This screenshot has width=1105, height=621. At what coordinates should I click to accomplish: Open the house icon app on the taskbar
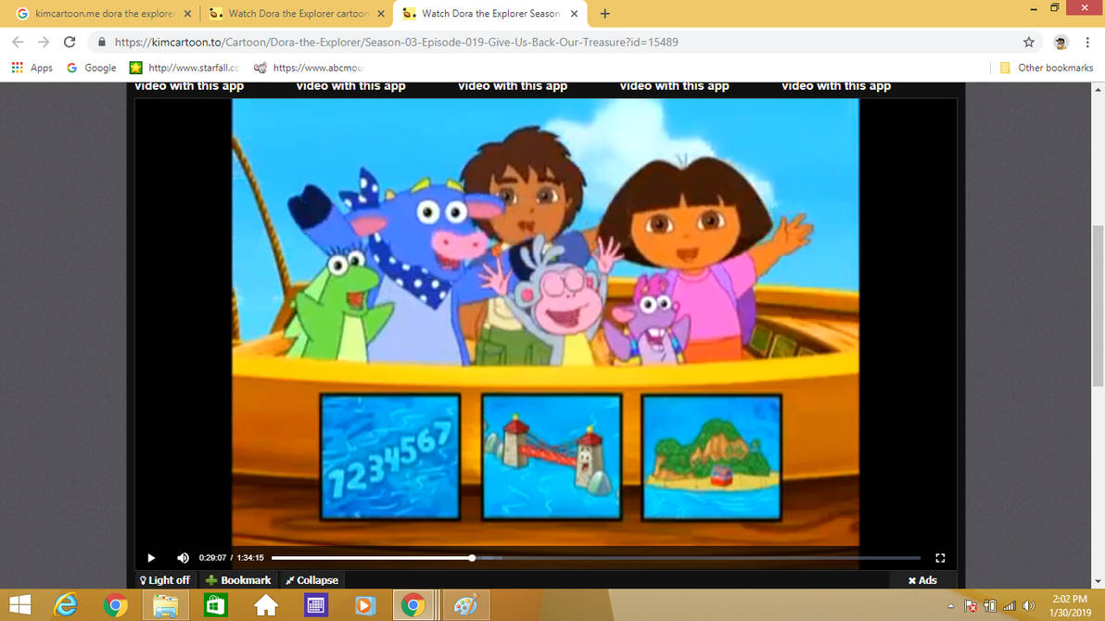pyautogui.click(x=266, y=605)
